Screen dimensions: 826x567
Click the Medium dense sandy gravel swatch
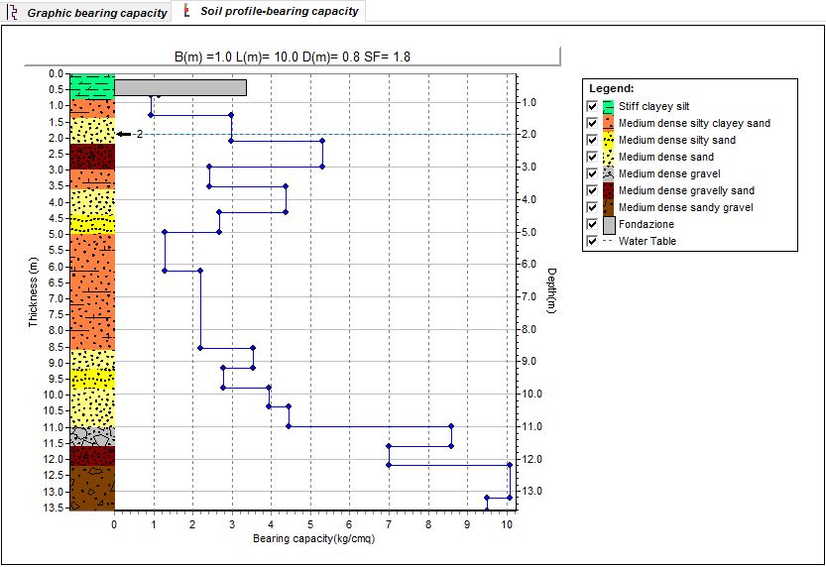(609, 207)
